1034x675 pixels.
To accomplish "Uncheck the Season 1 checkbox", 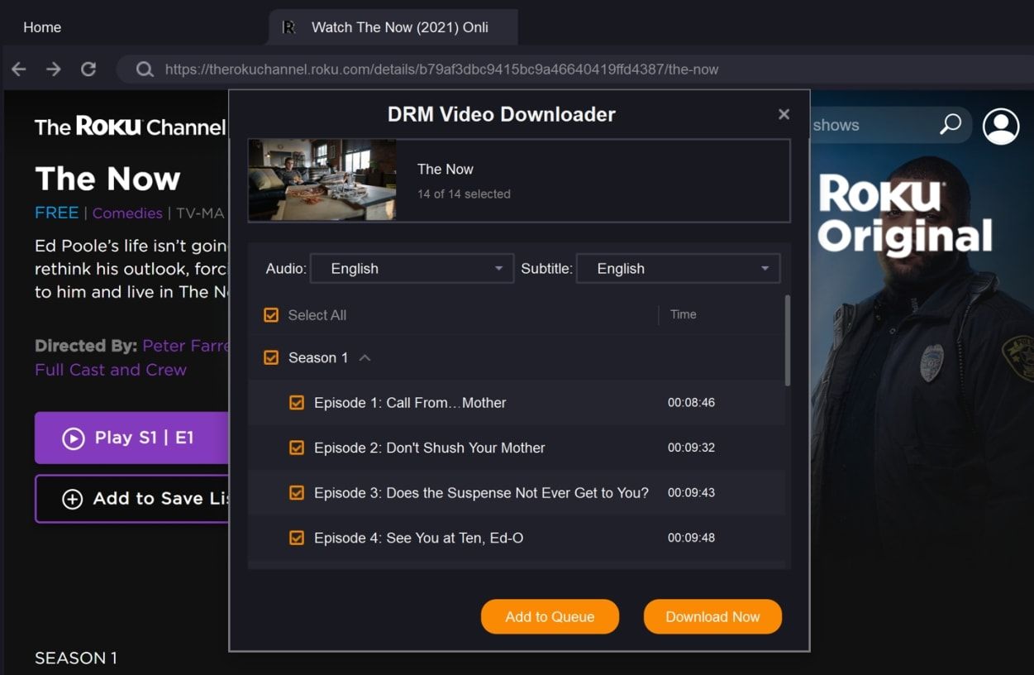I will click(x=271, y=357).
